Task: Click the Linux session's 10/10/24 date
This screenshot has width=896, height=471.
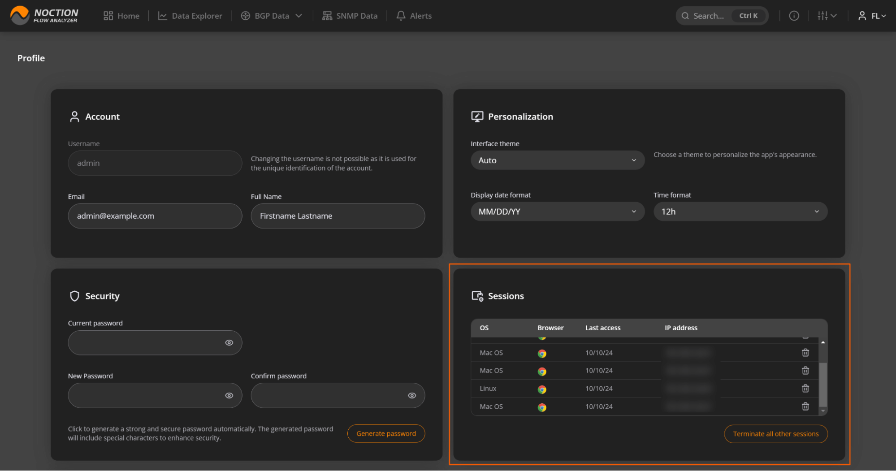Action: [599, 389]
